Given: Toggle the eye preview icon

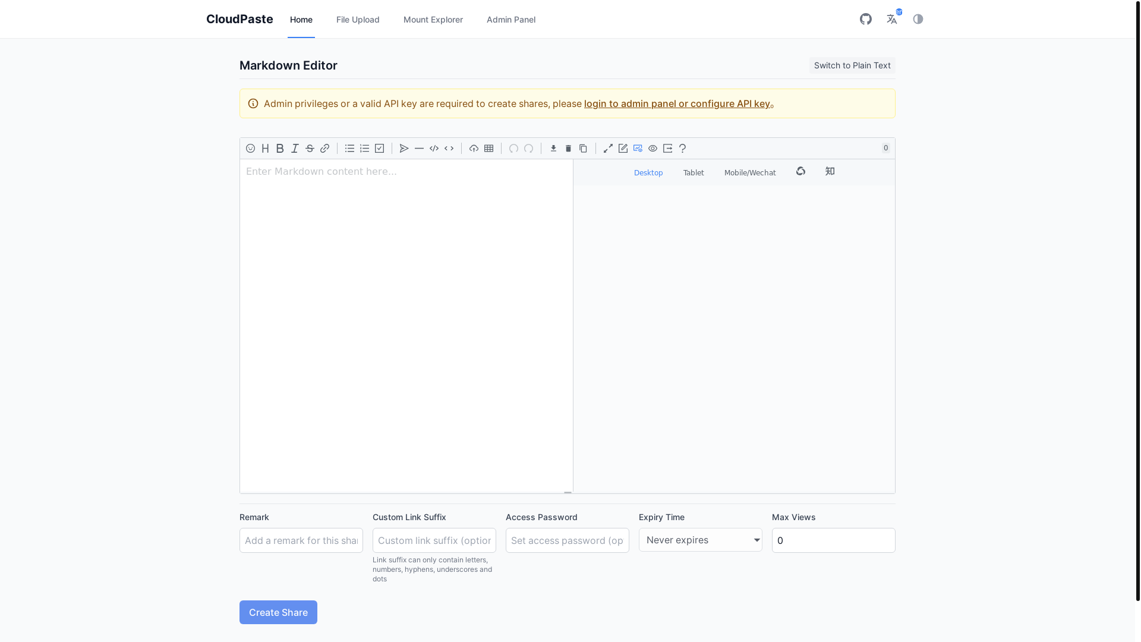Looking at the screenshot, I should point(653,149).
